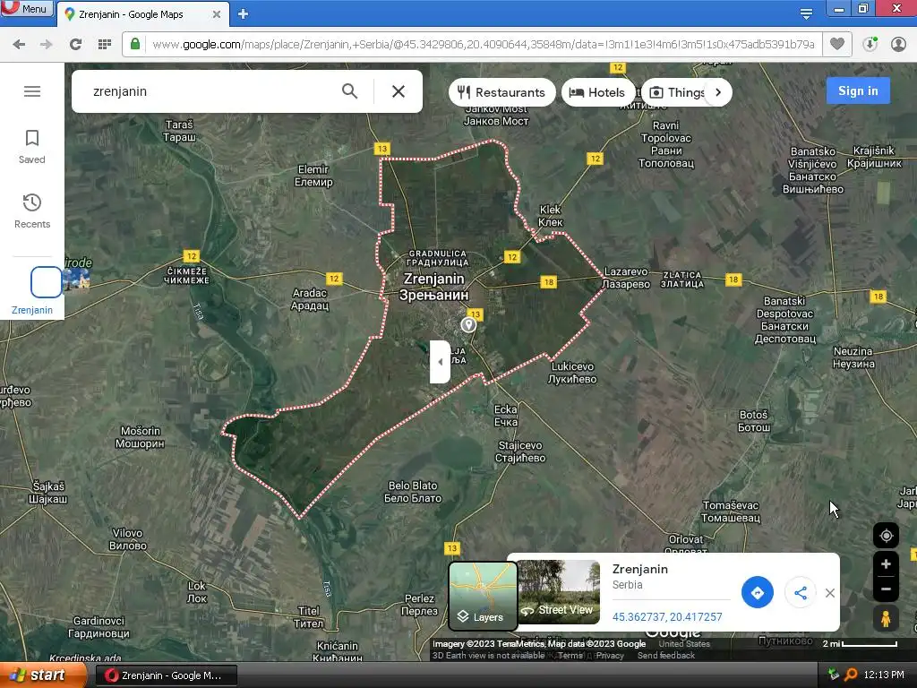
Task: Open the browser profile account icon
Action: [898, 44]
